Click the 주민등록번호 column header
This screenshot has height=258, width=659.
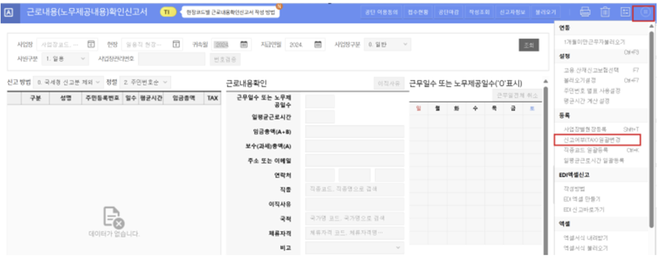tap(102, 98)
